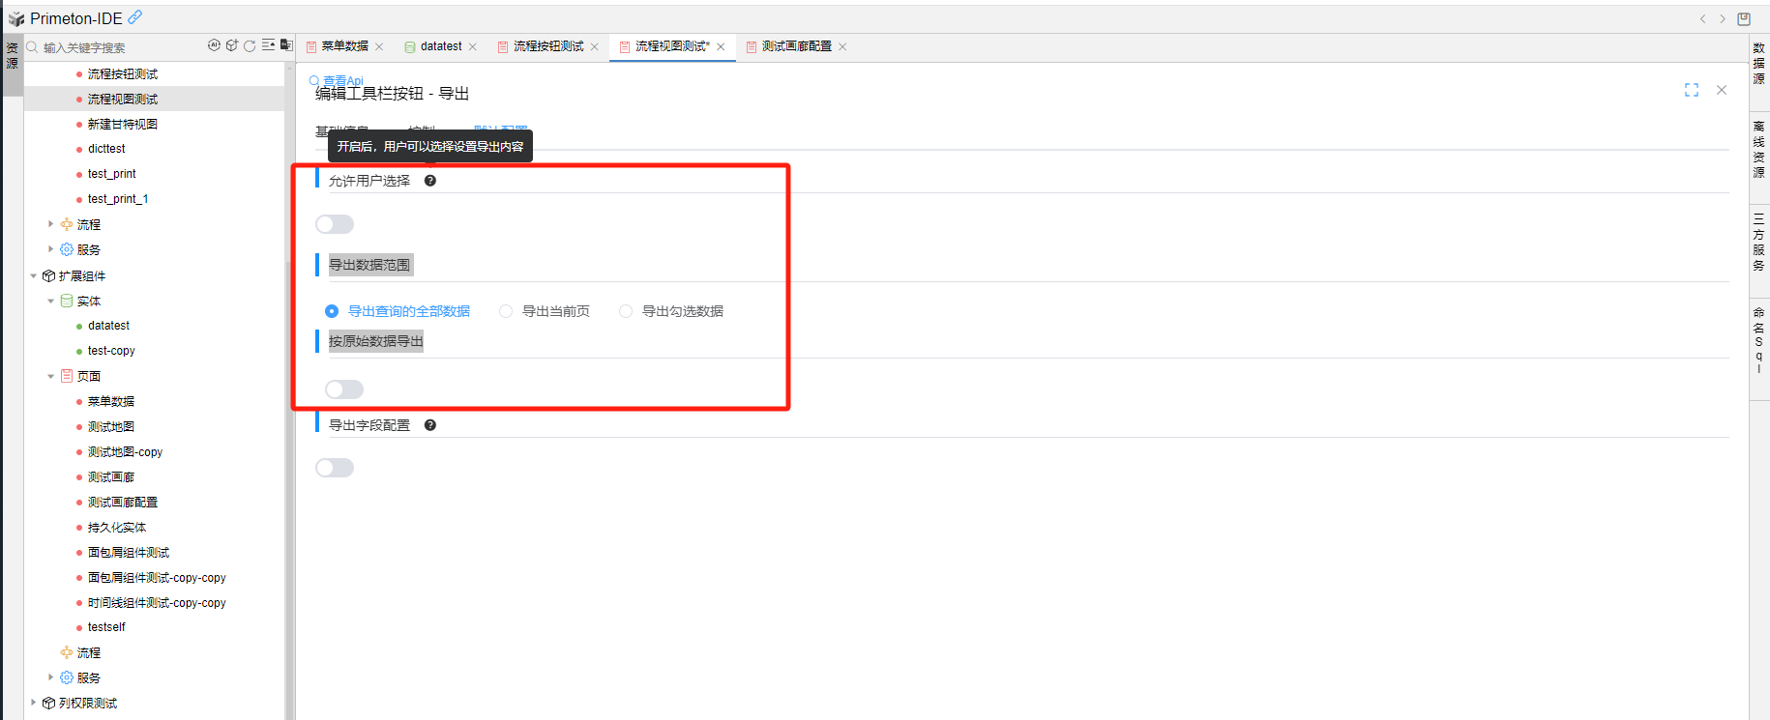Click the refresh icon in resource panel
The image size is (1770, 720).
[x=250, y=45]
